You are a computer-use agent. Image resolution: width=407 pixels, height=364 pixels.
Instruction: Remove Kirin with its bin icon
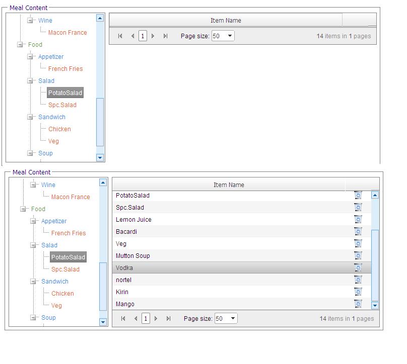click(x=358, y=292)
